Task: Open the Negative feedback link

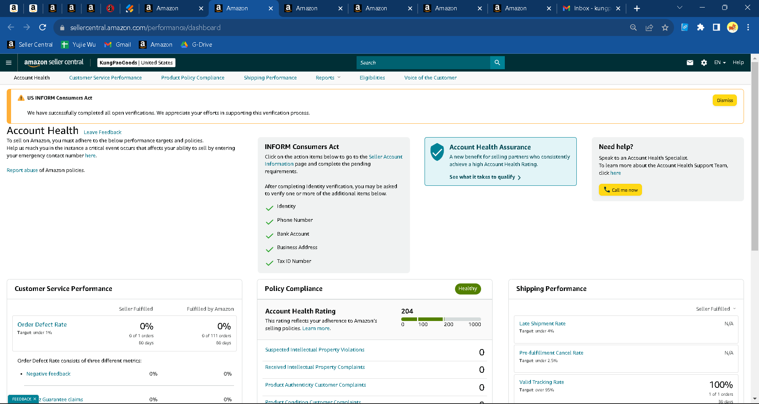Action: pos(48,374)
